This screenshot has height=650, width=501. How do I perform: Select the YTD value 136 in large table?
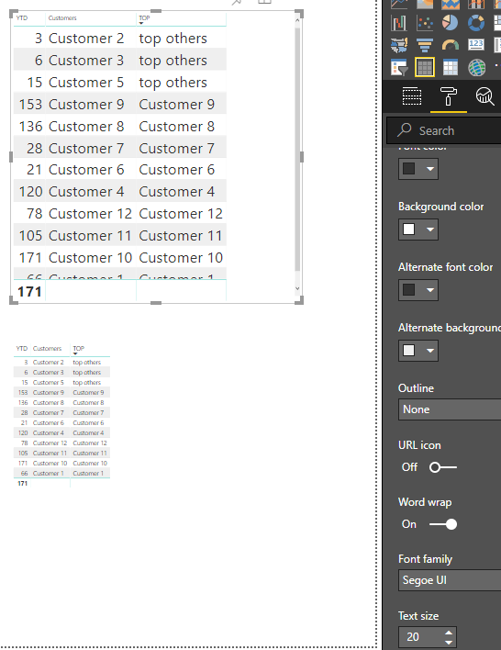[x=30, y=126]
